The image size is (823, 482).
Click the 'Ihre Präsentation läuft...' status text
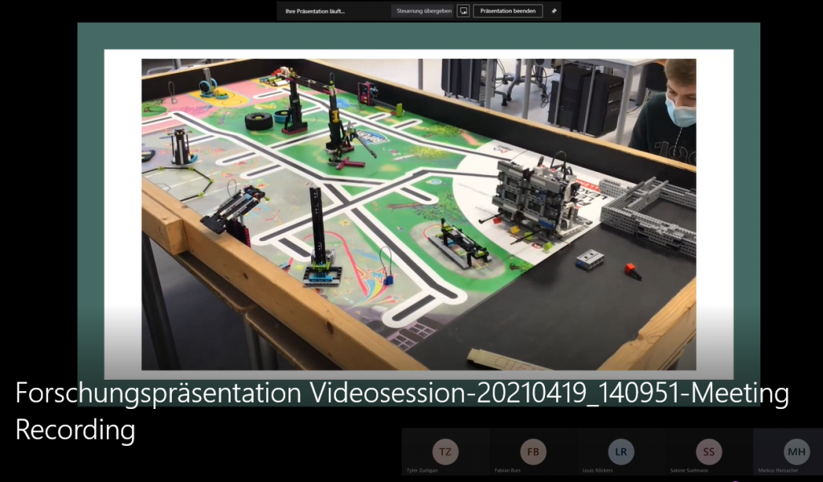tap(314, 11)
